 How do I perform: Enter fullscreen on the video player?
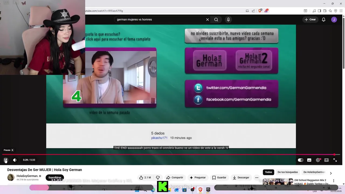pyautogui.click(x=335, y=160)
